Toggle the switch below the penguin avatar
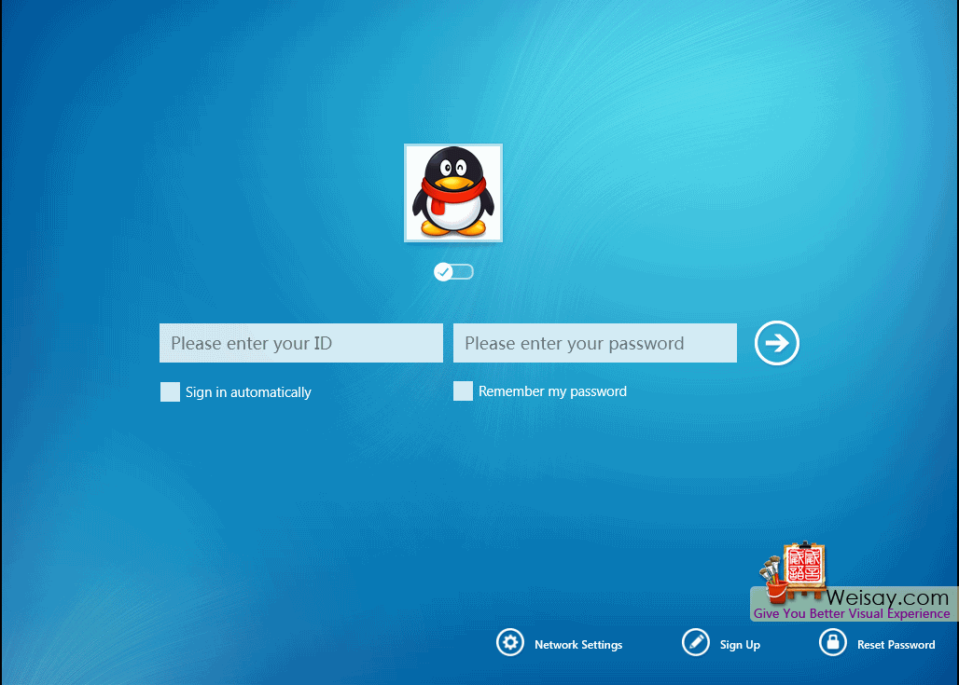The height and width of the screenshot is (685, 959). click(453, 271)
